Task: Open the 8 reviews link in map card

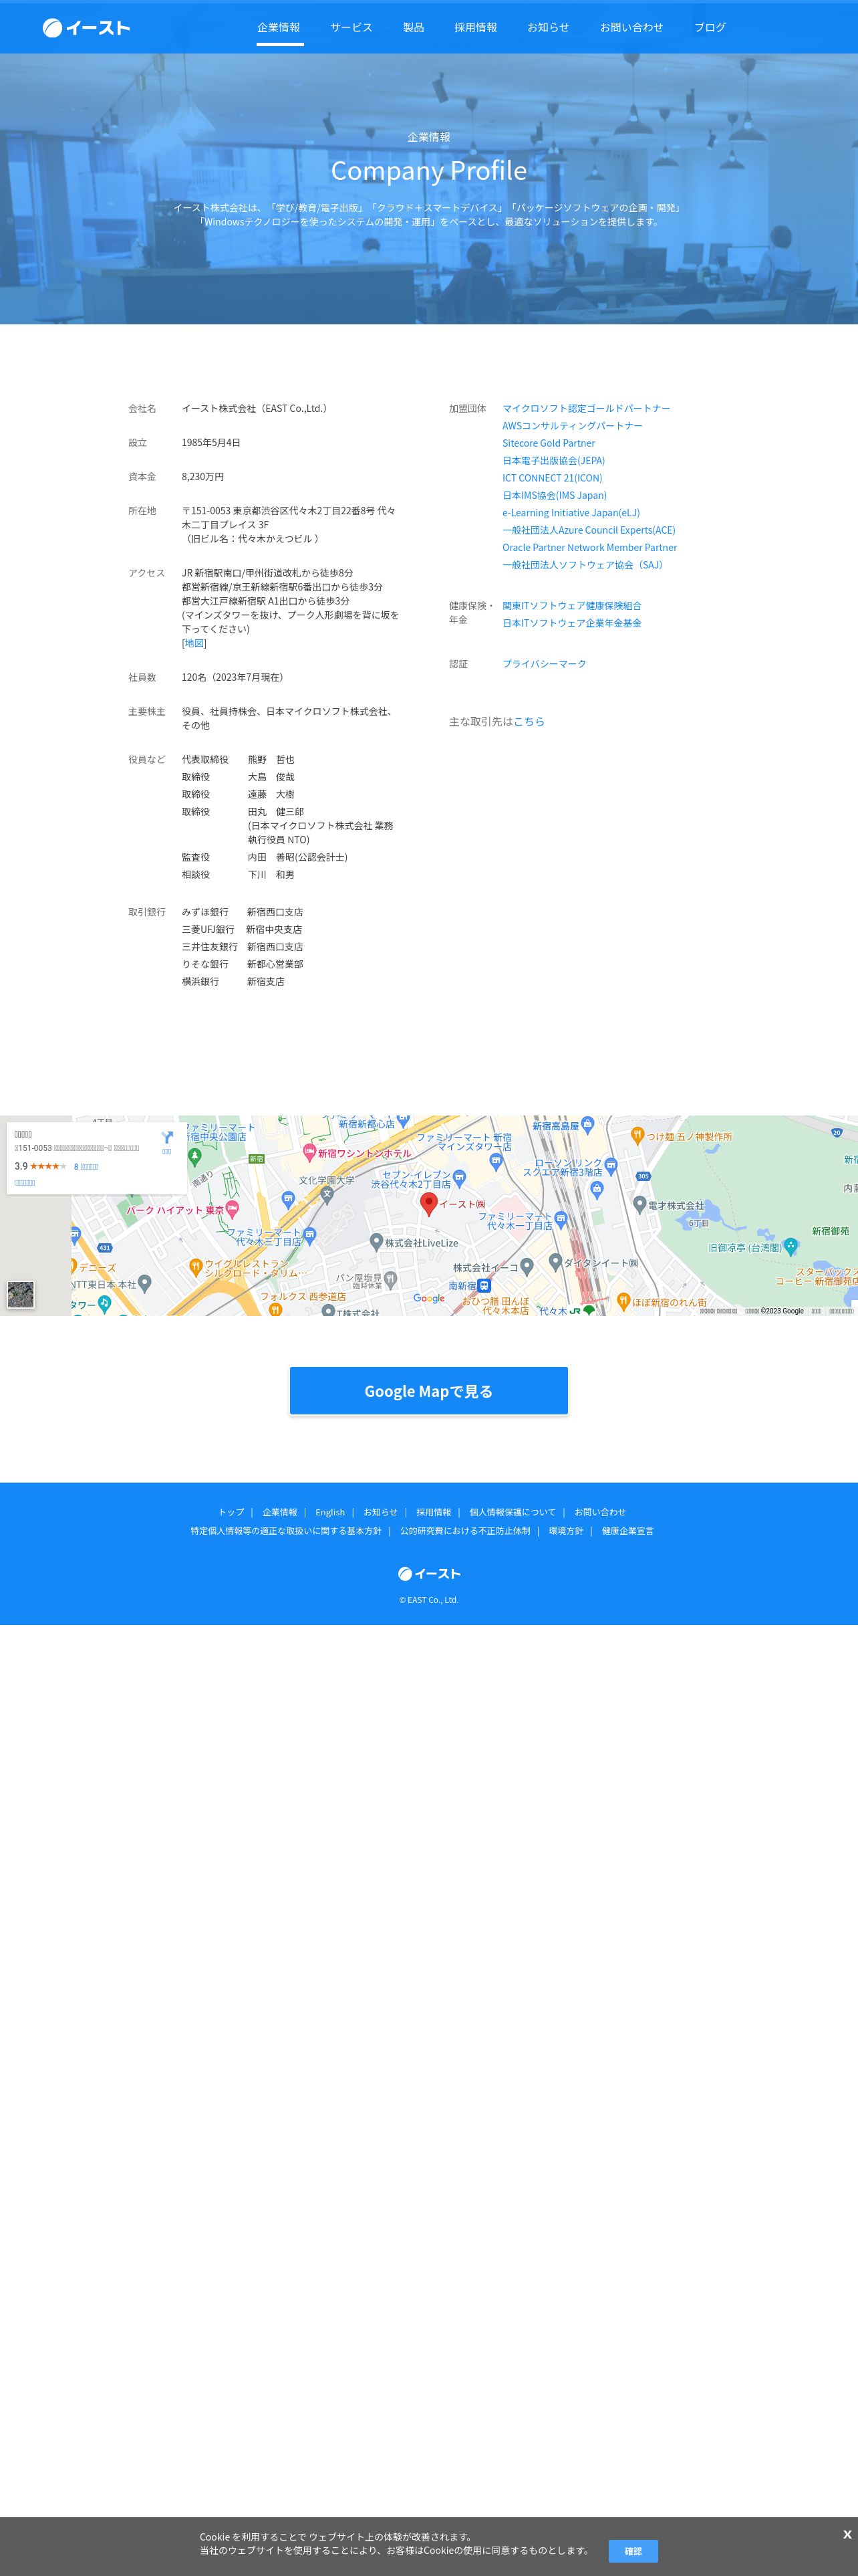Action: (86, 1167)
